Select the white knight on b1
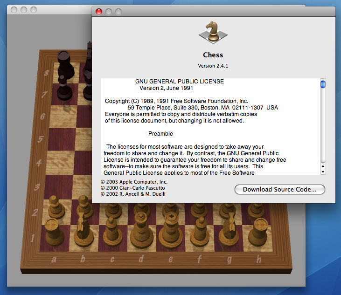 (x=82, y=233)
